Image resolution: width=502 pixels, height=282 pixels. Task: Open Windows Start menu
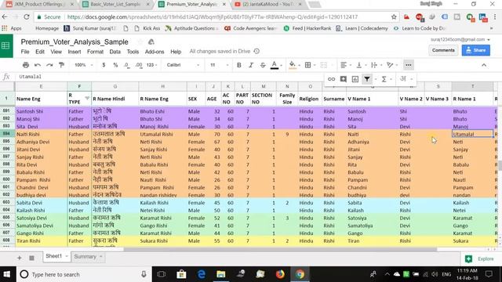7,274
